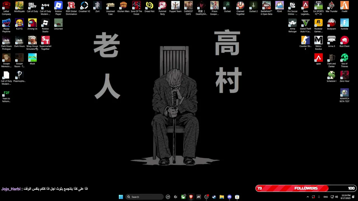The image size is (358, 201).
Task: Open File Explorer from the taskbar
Action: coord(222,197)
